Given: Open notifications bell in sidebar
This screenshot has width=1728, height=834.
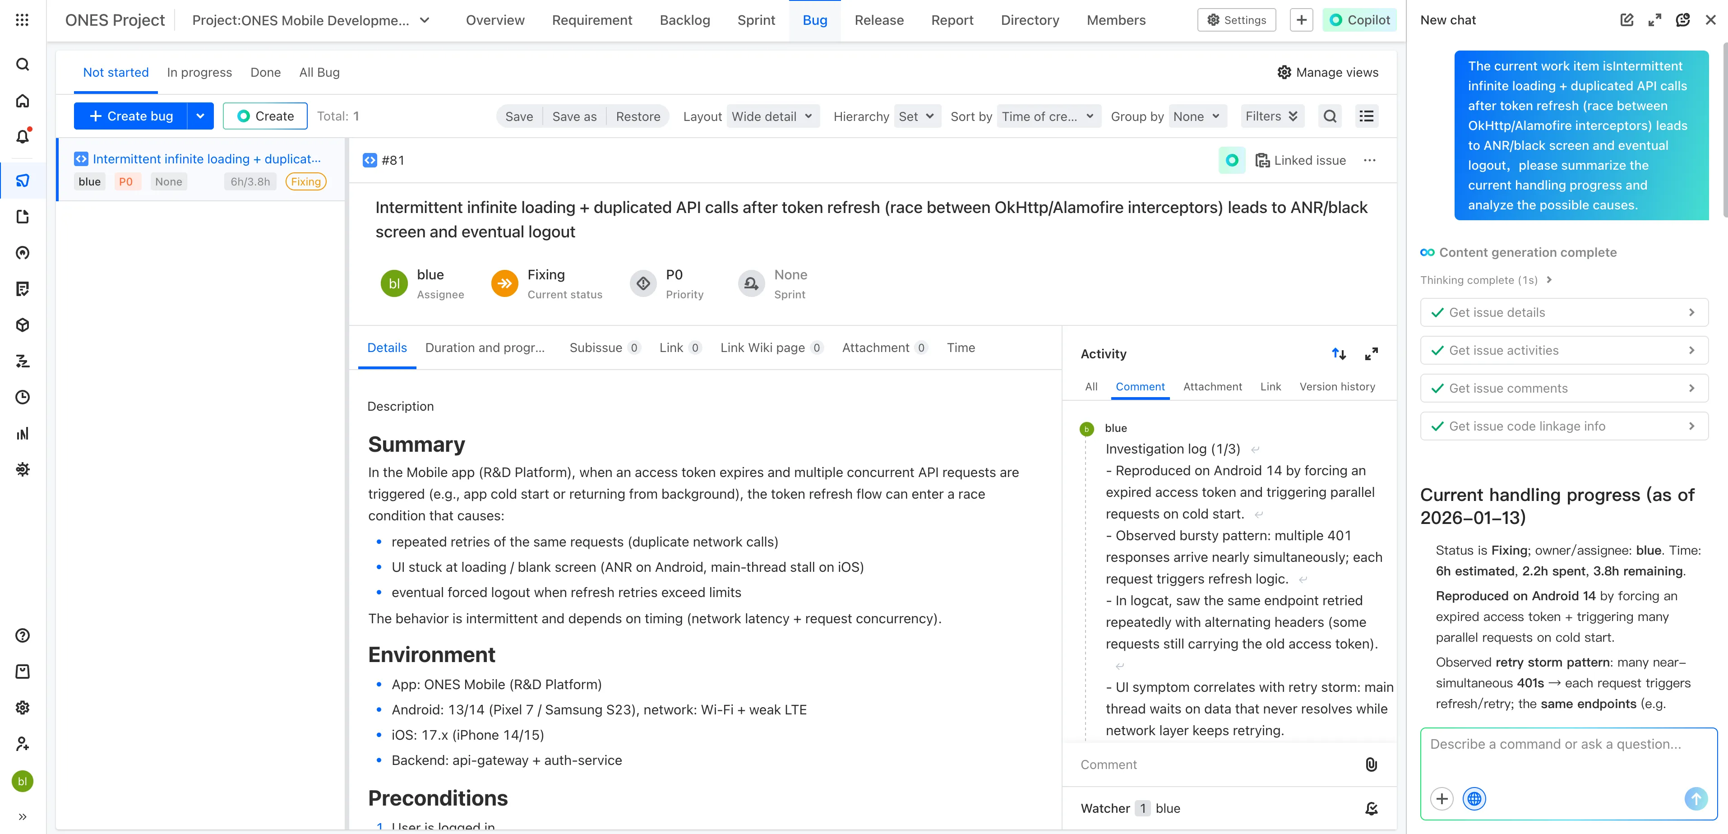Looking at the screenshot, I should coord(22,137).
